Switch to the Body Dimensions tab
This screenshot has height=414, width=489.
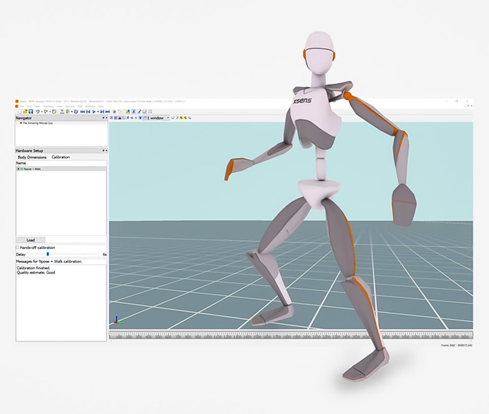click(x=32, y=157)
